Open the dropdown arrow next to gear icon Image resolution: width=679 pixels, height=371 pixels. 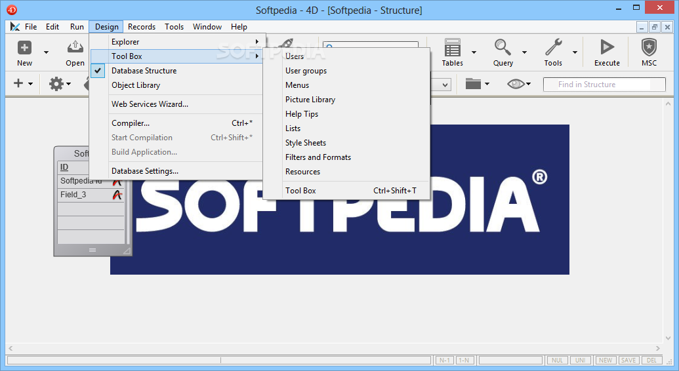click(x=68, y=83)
